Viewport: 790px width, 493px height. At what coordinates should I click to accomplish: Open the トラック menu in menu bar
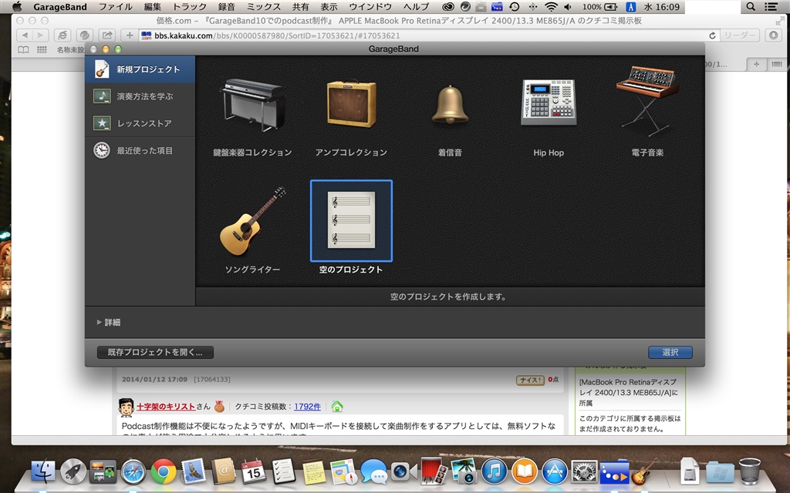click(x=190, y=6)
